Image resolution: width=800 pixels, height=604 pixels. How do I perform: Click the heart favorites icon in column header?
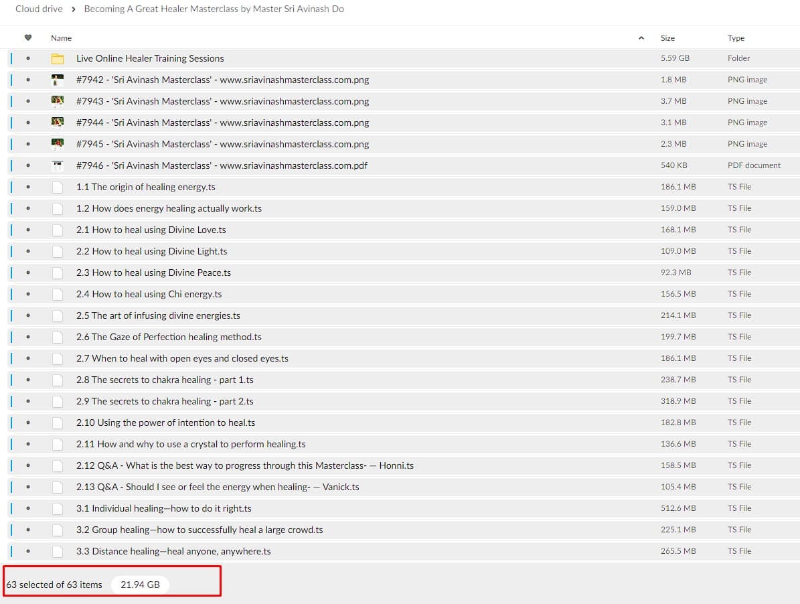28,38
